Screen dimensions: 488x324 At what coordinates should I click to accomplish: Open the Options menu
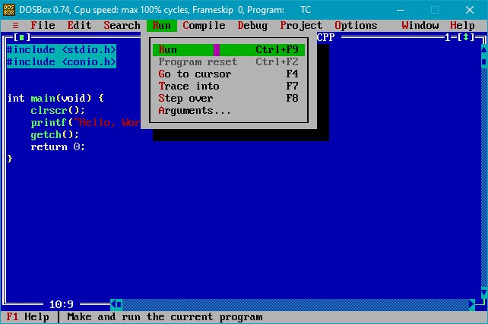click(x=356, y=26)
